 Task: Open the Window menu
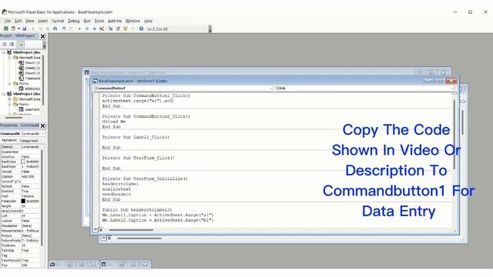(x=132, y=21)
